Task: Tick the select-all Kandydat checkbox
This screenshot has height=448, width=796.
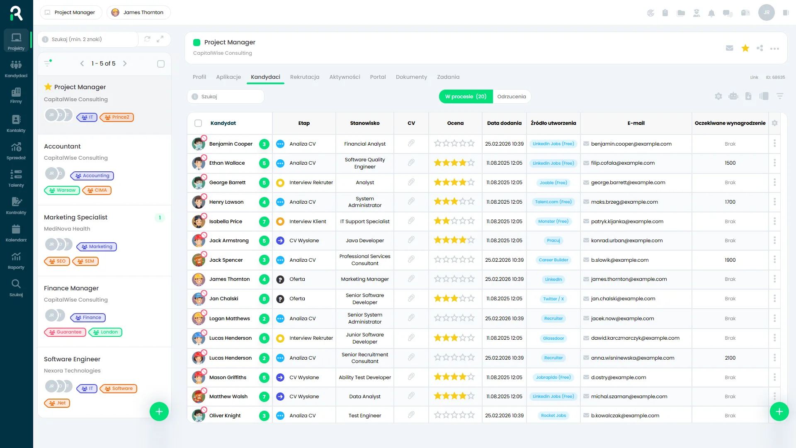Action: coord(198,123)
